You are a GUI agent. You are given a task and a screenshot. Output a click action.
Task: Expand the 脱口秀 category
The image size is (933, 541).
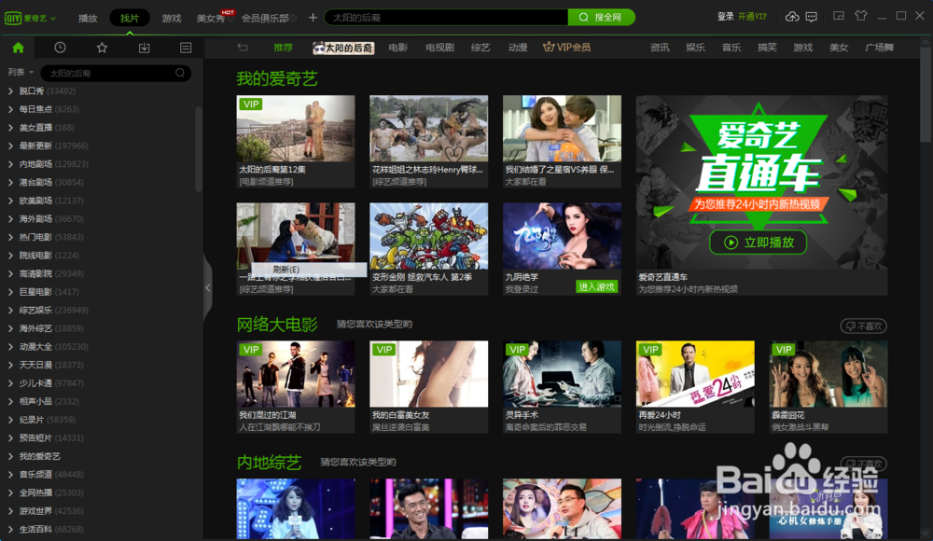(10, 91)
